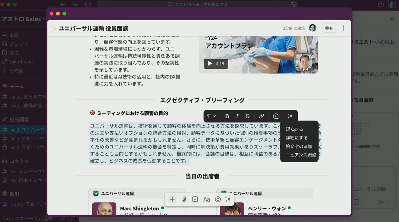Open the paragraph style dropdown
The width and height of the screenshot is (399, 222).
(x=211, y=116)
